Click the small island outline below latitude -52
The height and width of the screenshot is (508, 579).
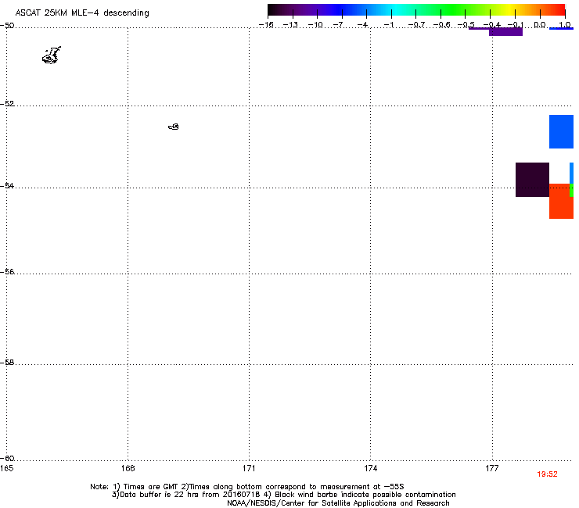point(174,127)
